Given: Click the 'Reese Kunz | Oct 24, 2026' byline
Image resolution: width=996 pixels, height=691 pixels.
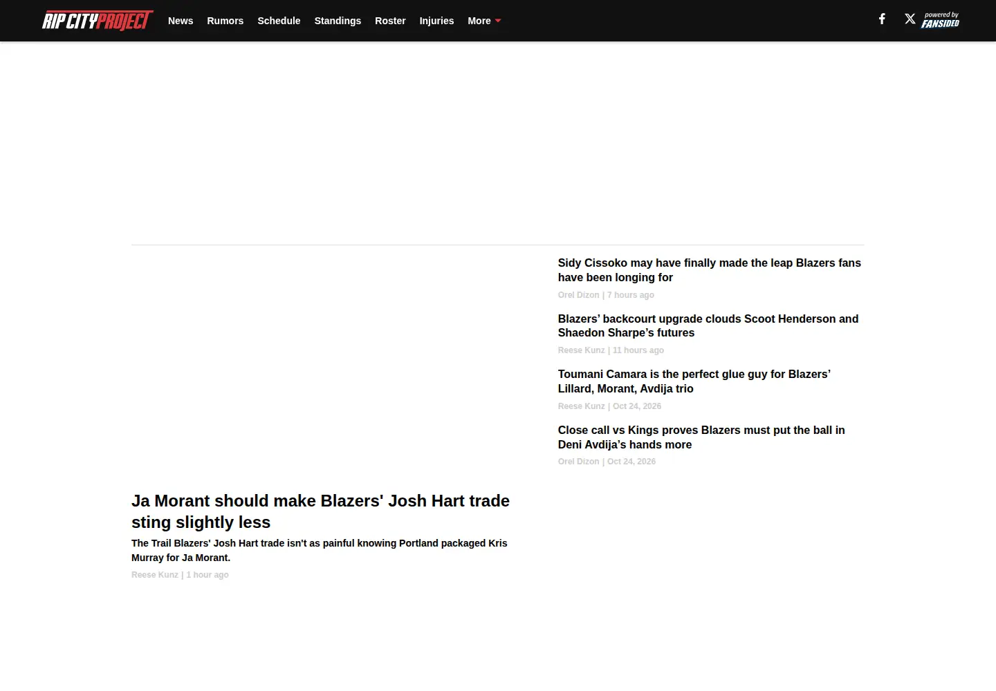Looking at the screenshot, I should tap(609, 406).
